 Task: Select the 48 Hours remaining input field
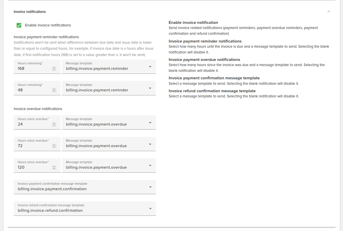(33, 90)
